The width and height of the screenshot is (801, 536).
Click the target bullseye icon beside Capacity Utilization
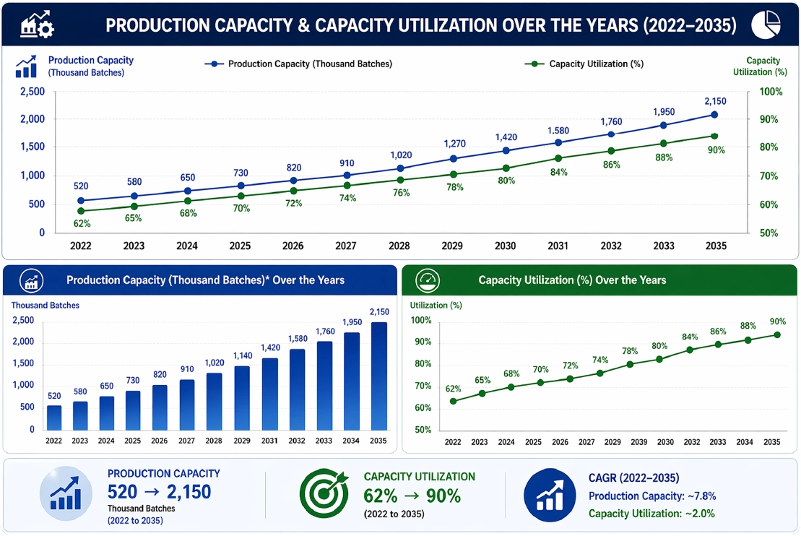(x=324, y=493)
